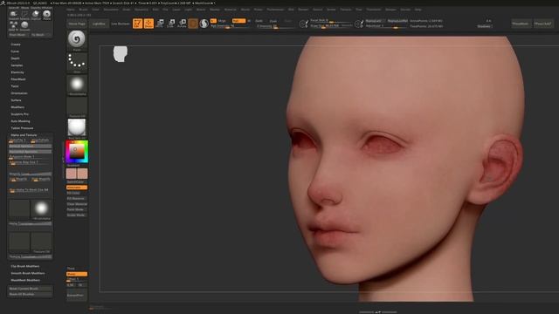The image size is (559, 314).
Task: Toggle Live Boolean mode
Action: [121, 24]
